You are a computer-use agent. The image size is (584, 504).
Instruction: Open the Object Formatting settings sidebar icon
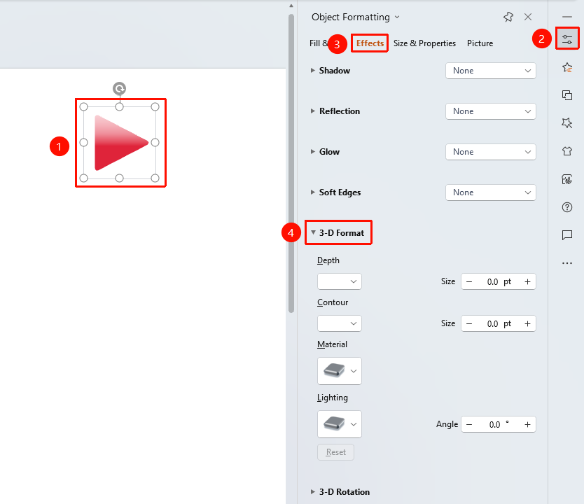coord(567,38)
